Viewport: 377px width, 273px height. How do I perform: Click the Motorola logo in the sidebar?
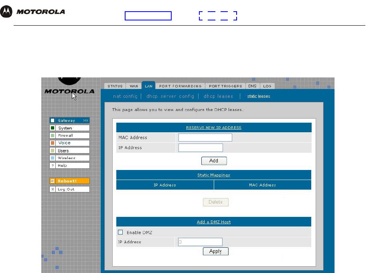69,86
